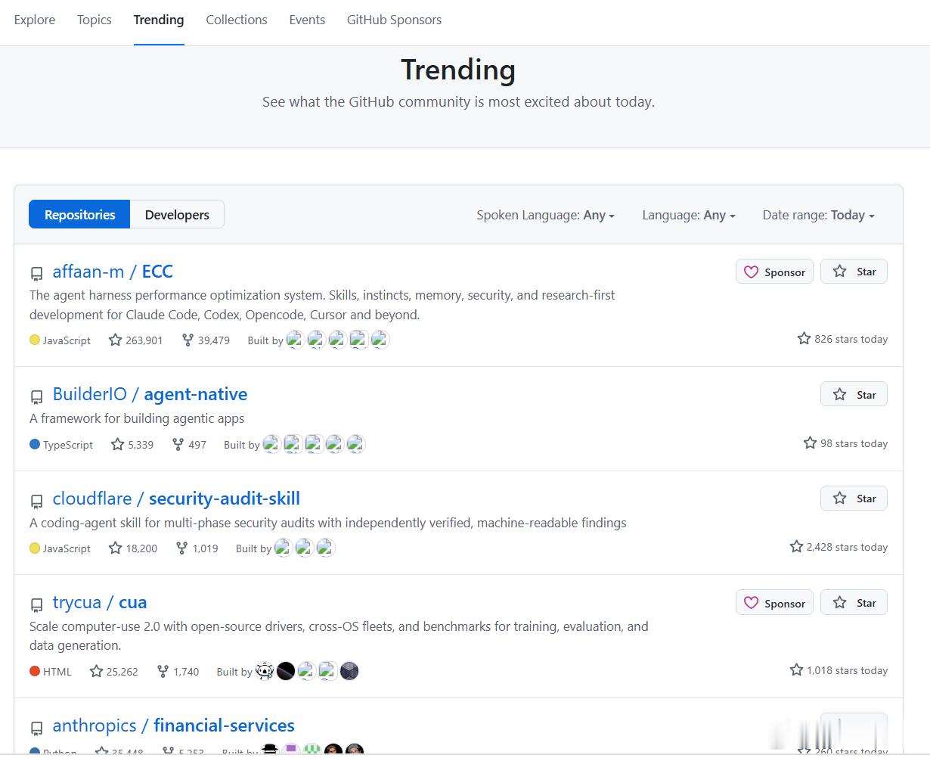The image size is (930, 758).
Task: Click the 'Built by' label on cua
Action: click(234, 672)
